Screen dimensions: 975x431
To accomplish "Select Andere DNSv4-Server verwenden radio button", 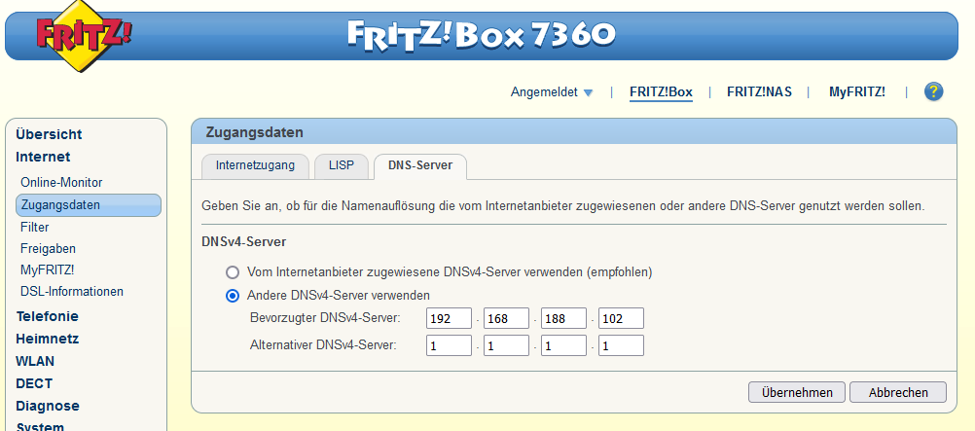I will click(x=233, y=296).
